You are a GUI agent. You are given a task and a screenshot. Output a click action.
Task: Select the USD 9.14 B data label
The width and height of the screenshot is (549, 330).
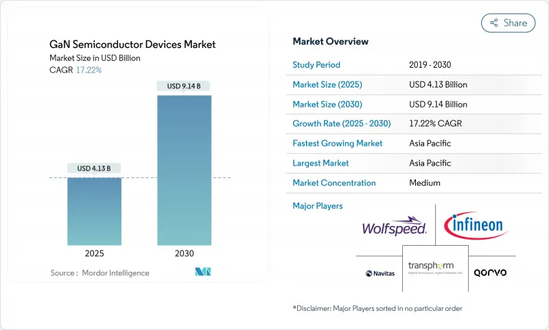[184, 86]
